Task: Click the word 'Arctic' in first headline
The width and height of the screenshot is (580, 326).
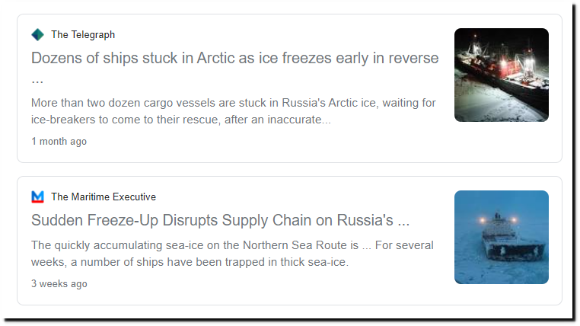Action: (x=215, y=58)
